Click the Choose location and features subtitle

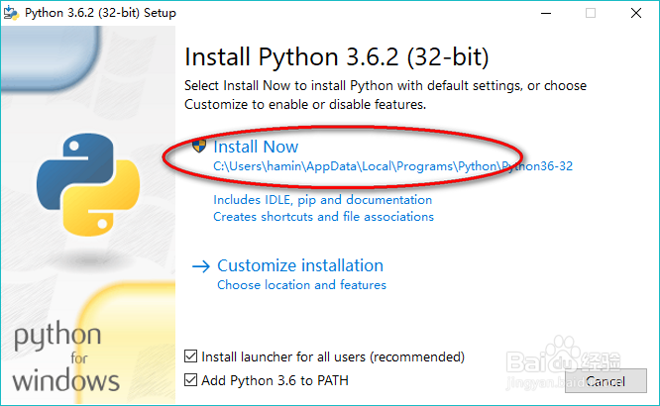point(301,285)
